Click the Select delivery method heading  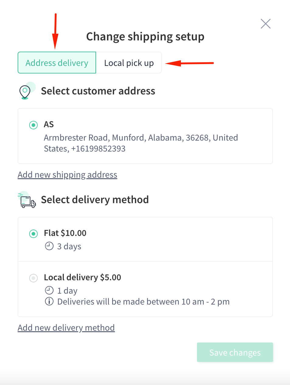[95, 199]
